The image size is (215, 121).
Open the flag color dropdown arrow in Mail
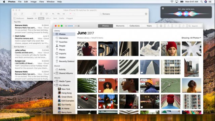(x=74, y=14)
